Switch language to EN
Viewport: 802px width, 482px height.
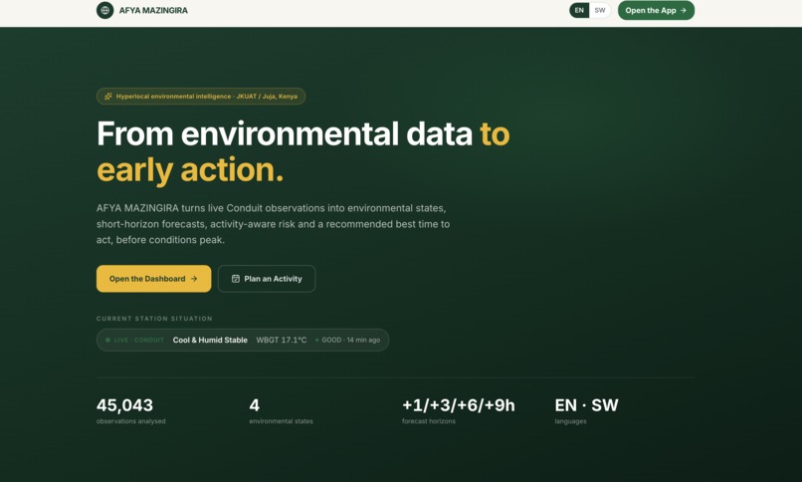579,10
